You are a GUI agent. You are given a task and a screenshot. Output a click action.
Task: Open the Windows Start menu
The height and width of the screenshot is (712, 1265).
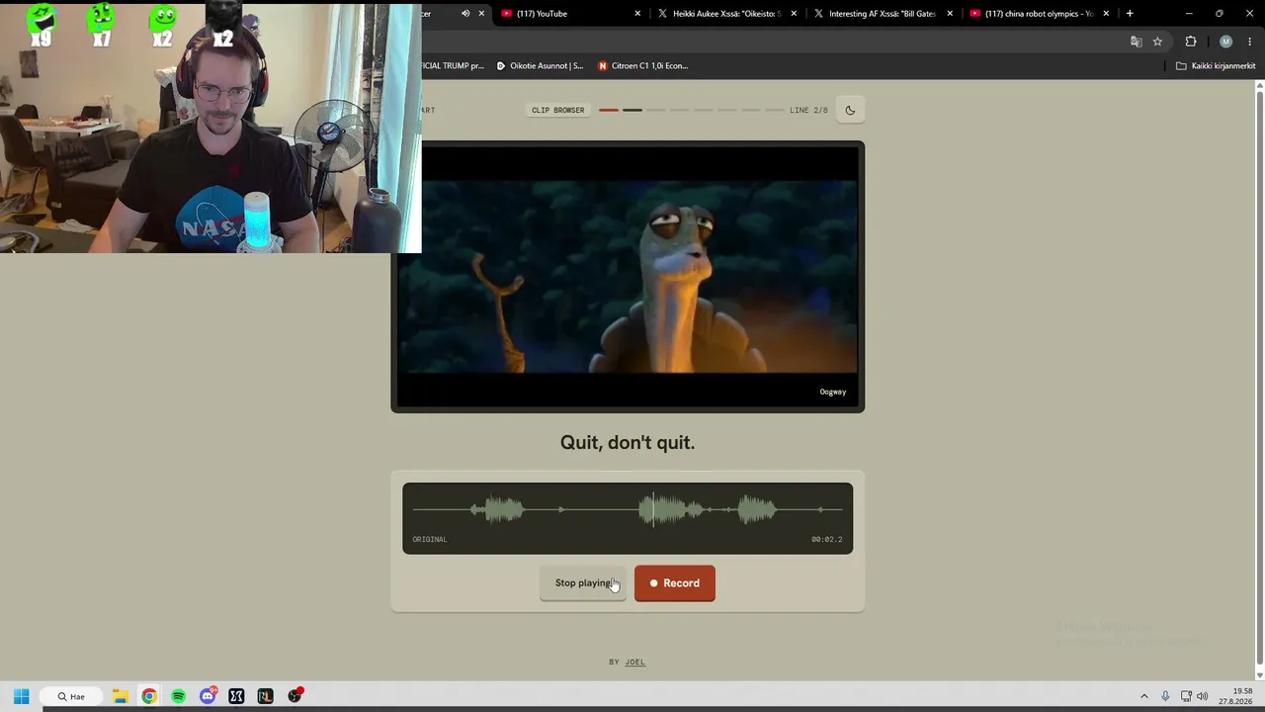21,696
